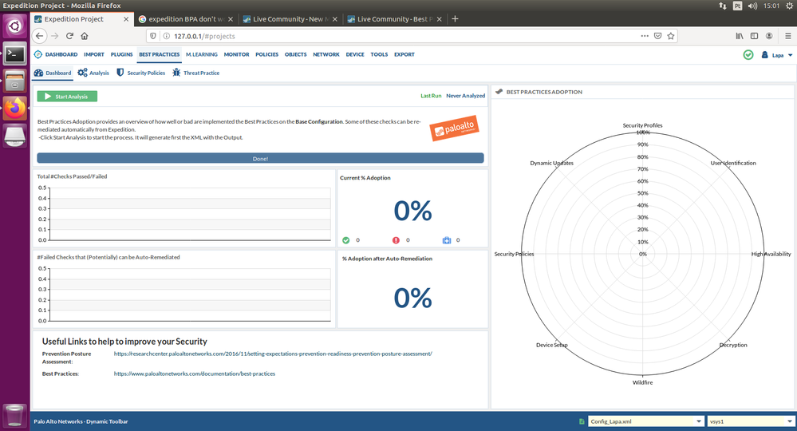The image size is (797, 431).
Task: Open the Firefox hamburger menu
Action: [788, 36]
